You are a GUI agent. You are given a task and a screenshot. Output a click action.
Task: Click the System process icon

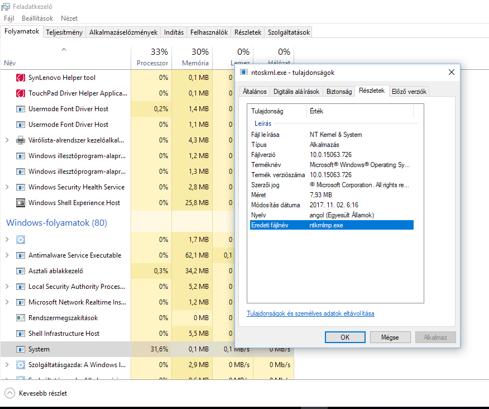tap(21, 349)
